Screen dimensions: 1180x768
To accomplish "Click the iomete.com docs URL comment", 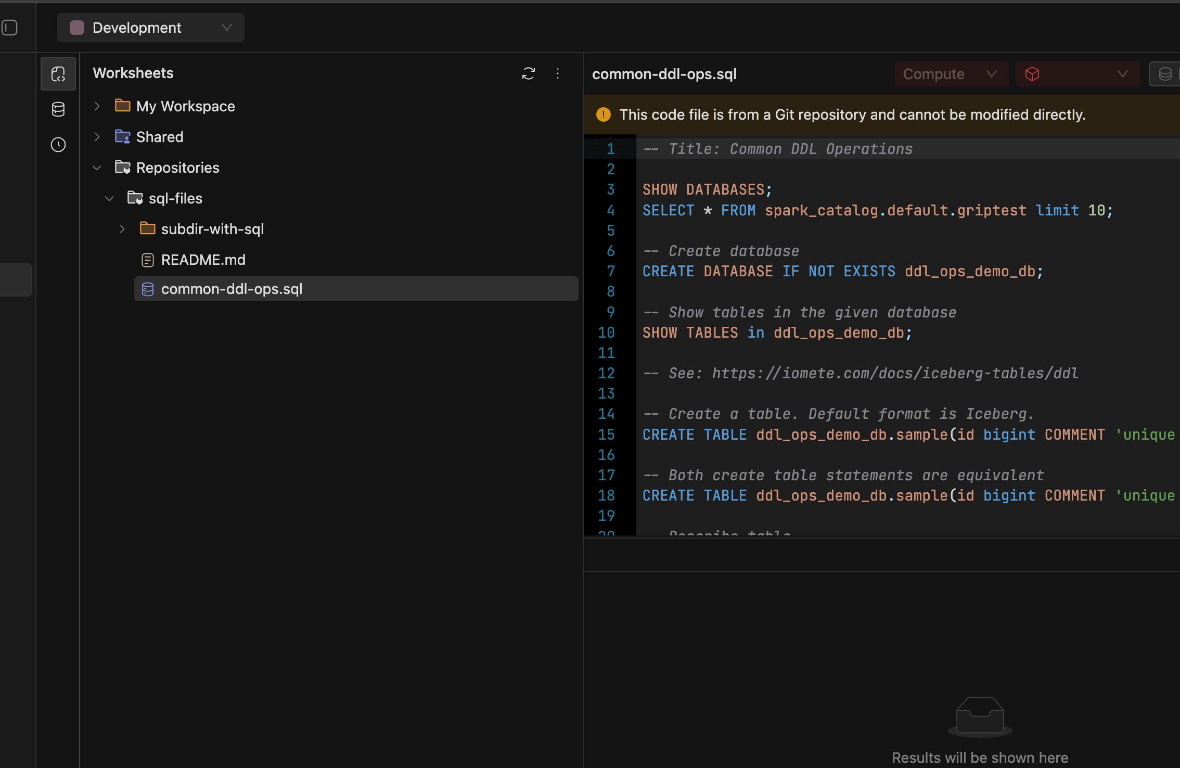I will point(895,373).
